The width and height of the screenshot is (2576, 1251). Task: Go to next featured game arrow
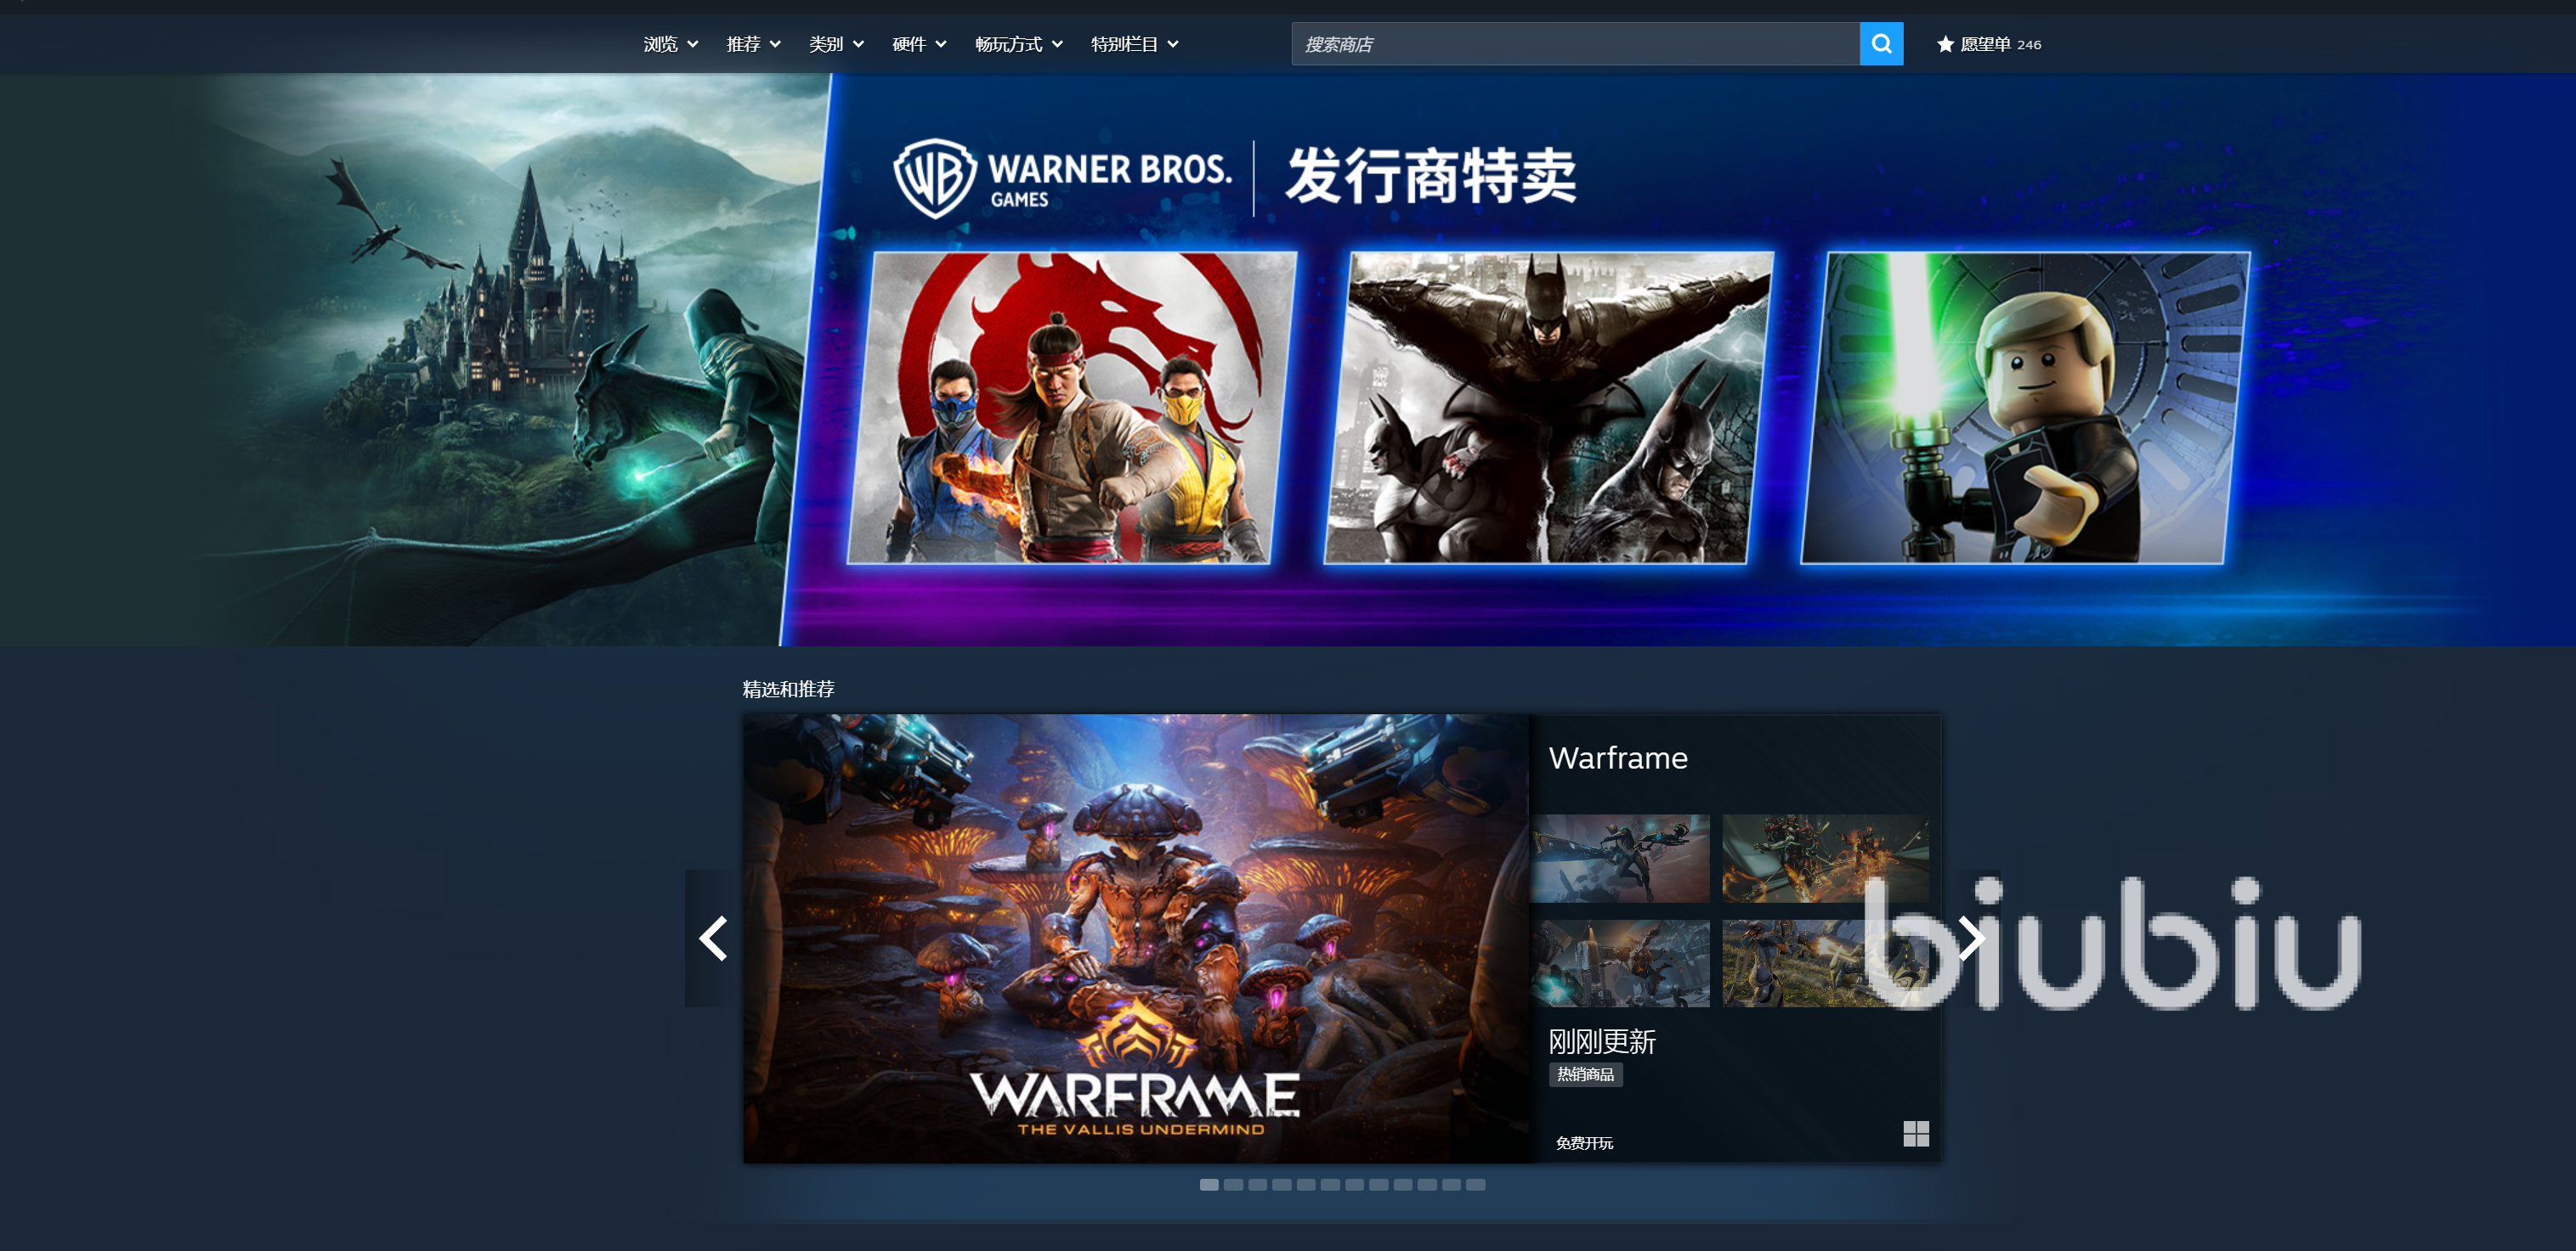click(x=1971, y=938)
